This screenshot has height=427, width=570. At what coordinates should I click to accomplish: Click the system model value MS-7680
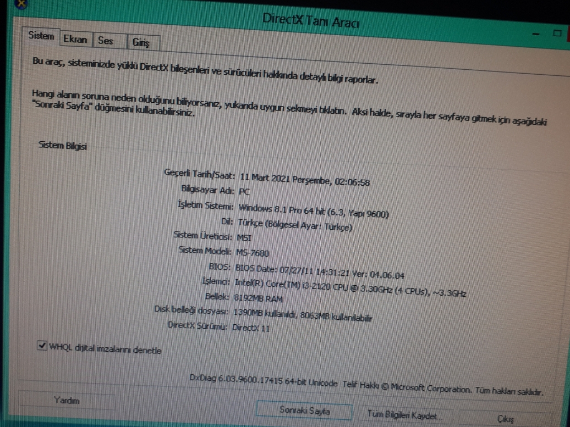tap(253, 253)
